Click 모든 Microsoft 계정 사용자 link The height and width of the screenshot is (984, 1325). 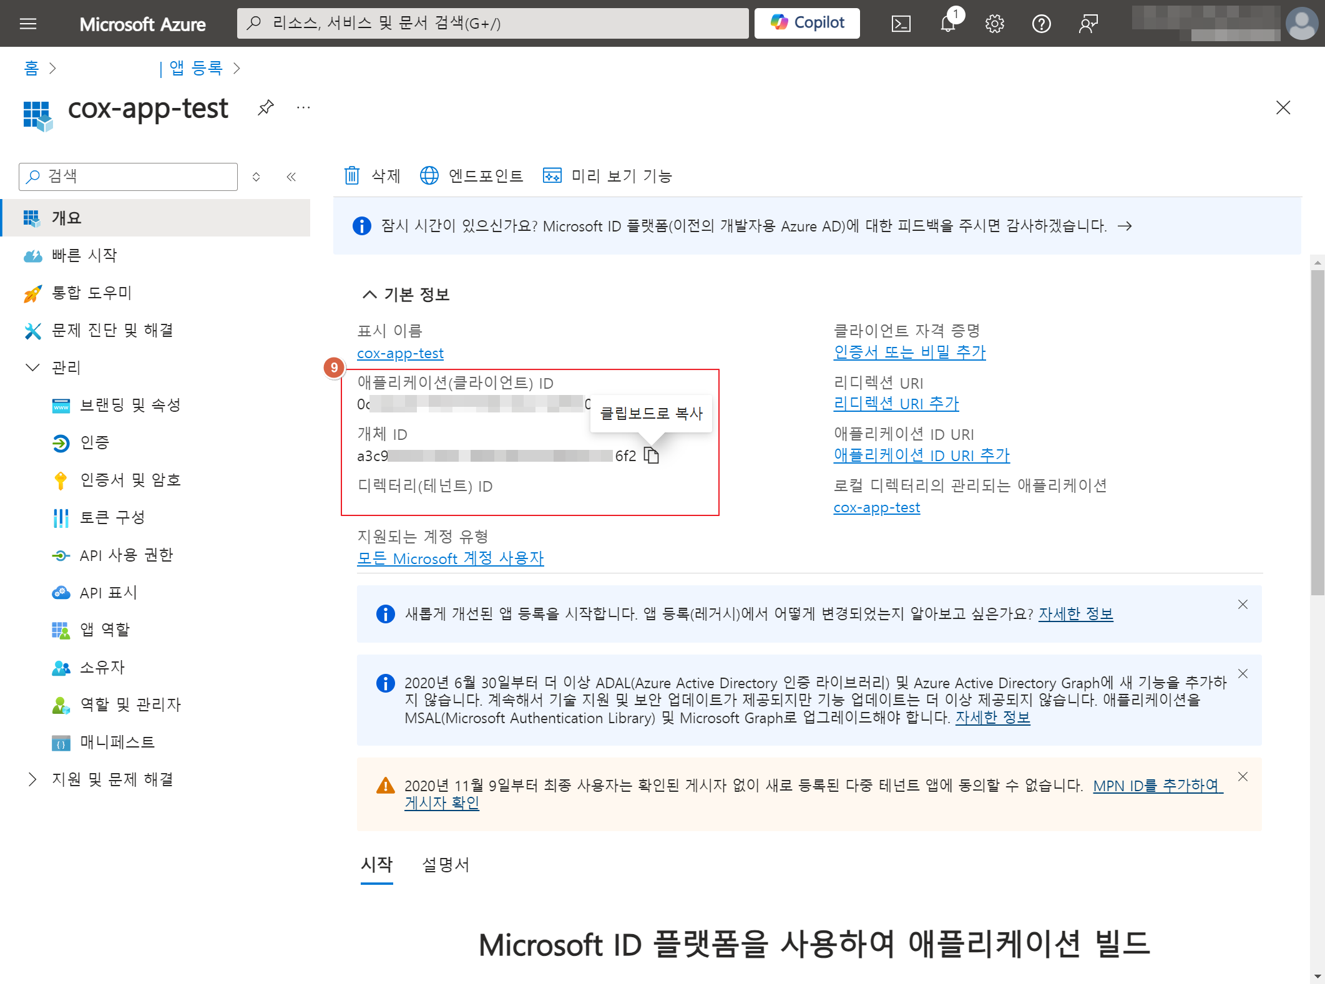tap(451, 558)
